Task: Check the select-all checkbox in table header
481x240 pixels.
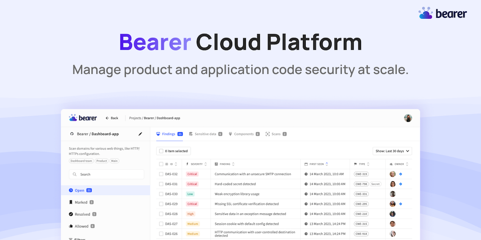Action: [x=161, y=164]
